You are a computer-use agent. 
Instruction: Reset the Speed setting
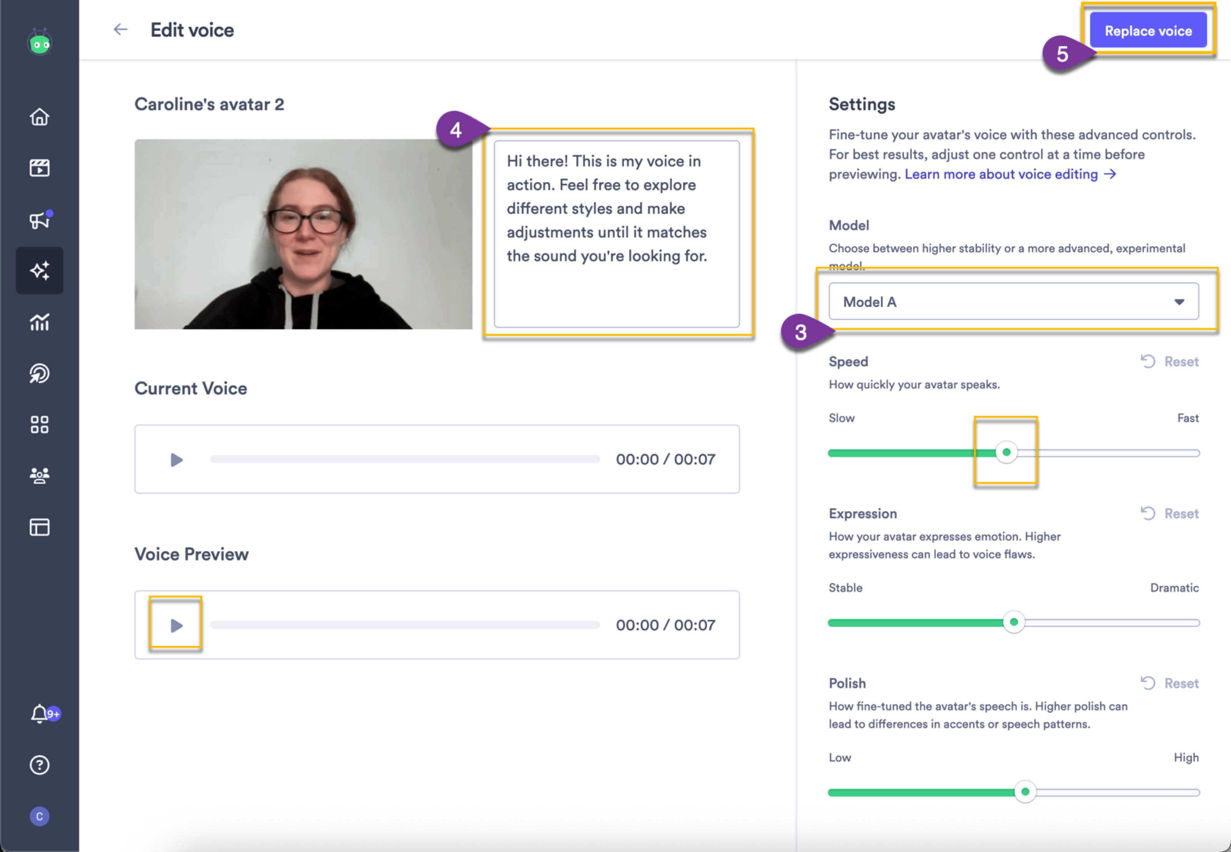coord(1169,361)
